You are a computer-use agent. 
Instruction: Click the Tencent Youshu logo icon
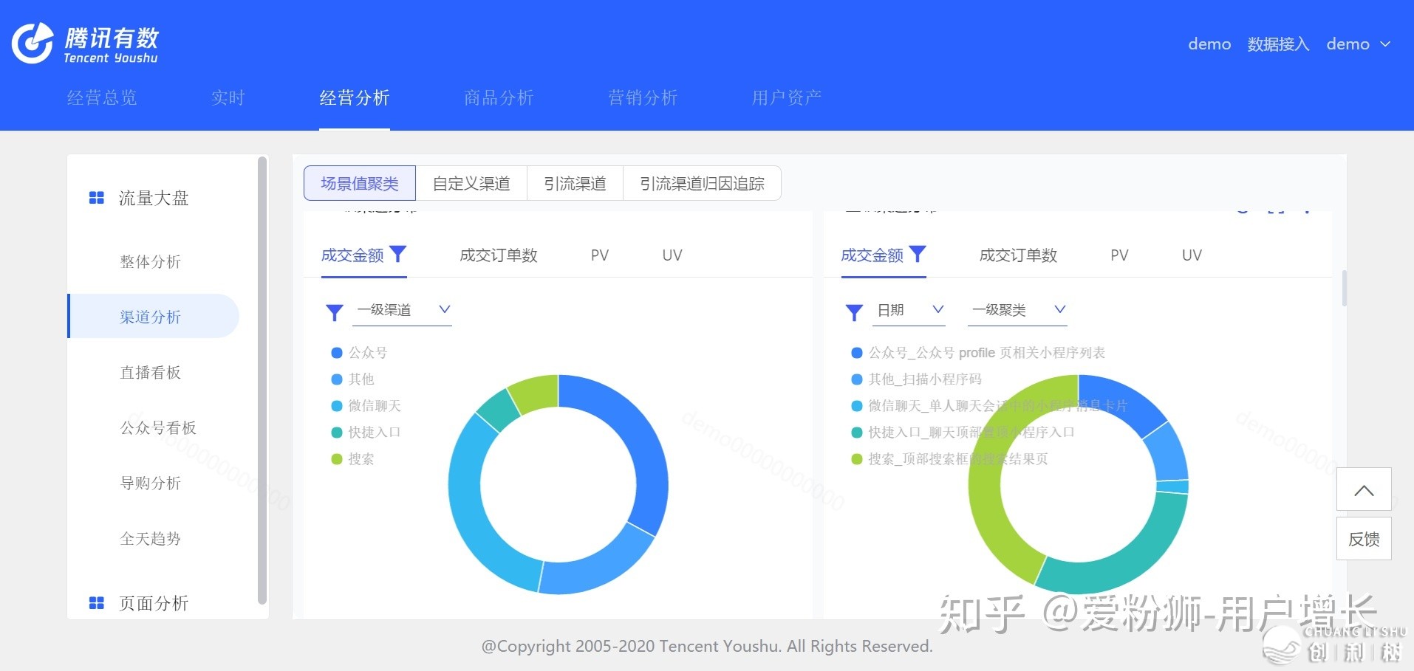(x=33, y=43)
